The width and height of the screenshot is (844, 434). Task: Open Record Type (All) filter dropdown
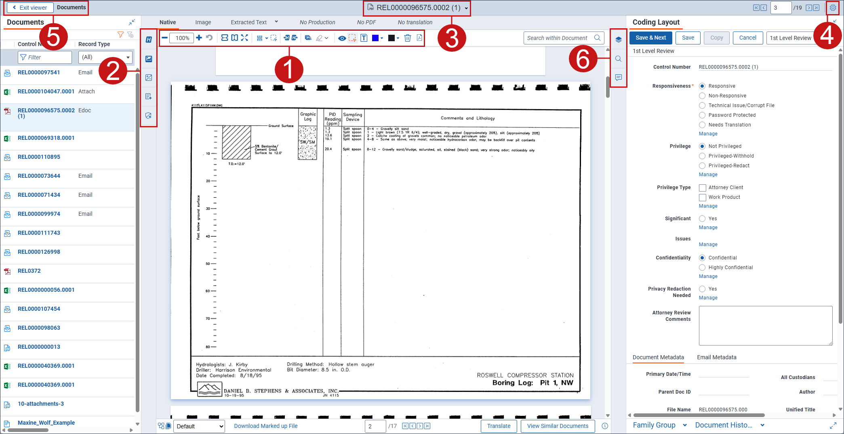click(105, 57)
